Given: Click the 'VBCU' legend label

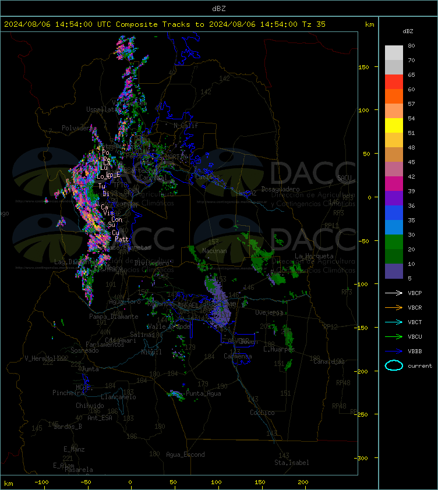Looking at the screenshot, I should (x=415, y=336).
